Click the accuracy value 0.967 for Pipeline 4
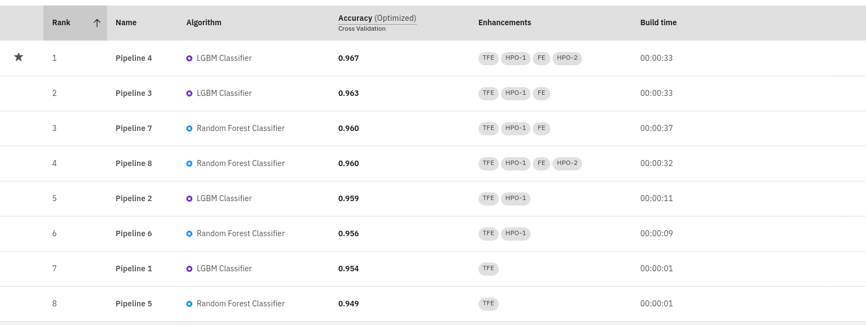866x325 pixels. pos(349,58)
